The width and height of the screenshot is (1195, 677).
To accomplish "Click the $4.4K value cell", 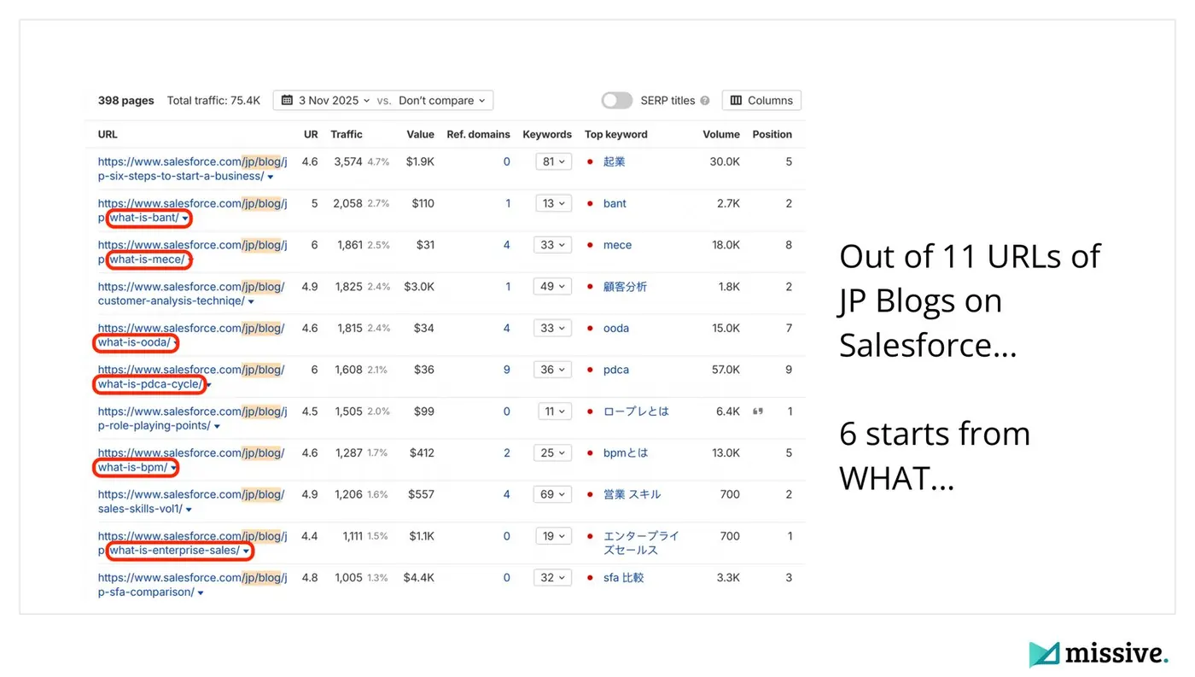I will click(x=419, y=578).
